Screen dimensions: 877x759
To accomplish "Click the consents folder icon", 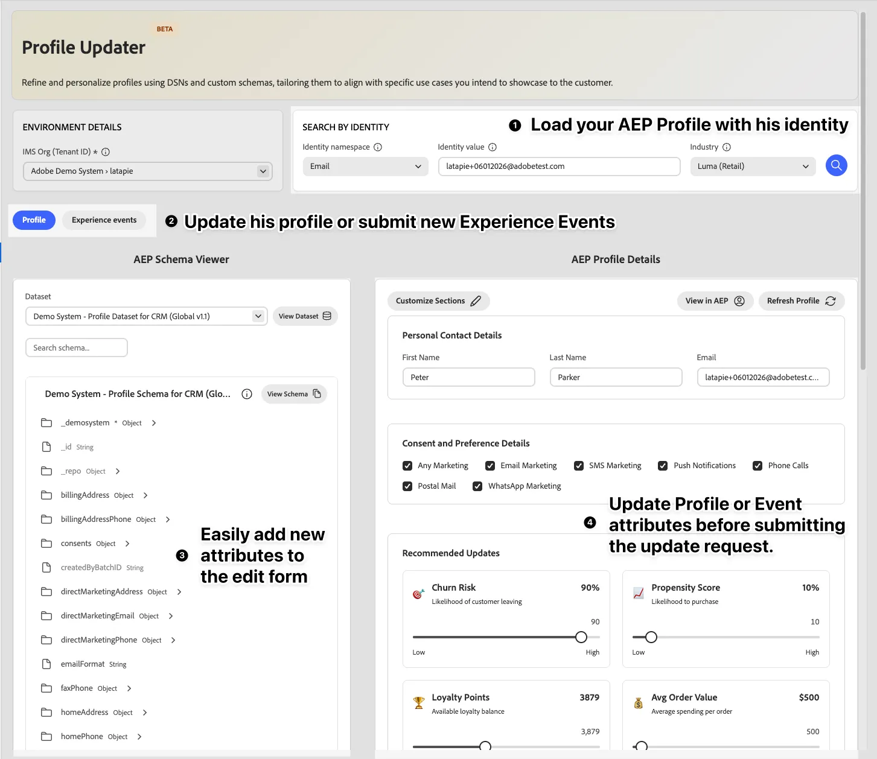I will click(46, 544).
